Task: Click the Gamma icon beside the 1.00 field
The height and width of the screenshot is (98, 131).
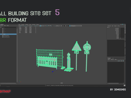Action: click(x=66, y=26)
